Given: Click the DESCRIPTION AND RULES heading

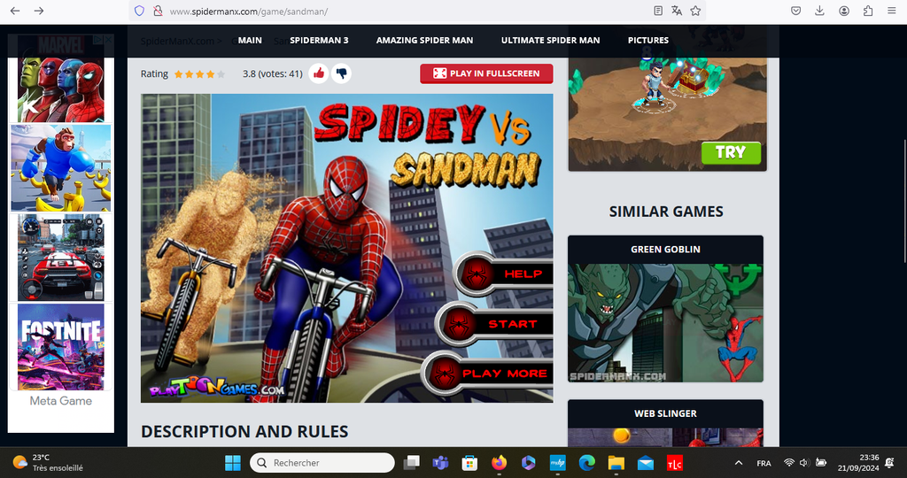Looking at the screenshot, I should 244,431.
